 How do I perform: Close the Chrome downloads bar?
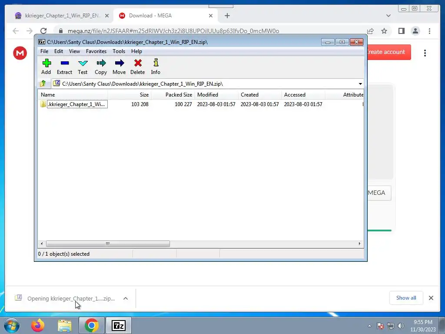click(431, 298)
